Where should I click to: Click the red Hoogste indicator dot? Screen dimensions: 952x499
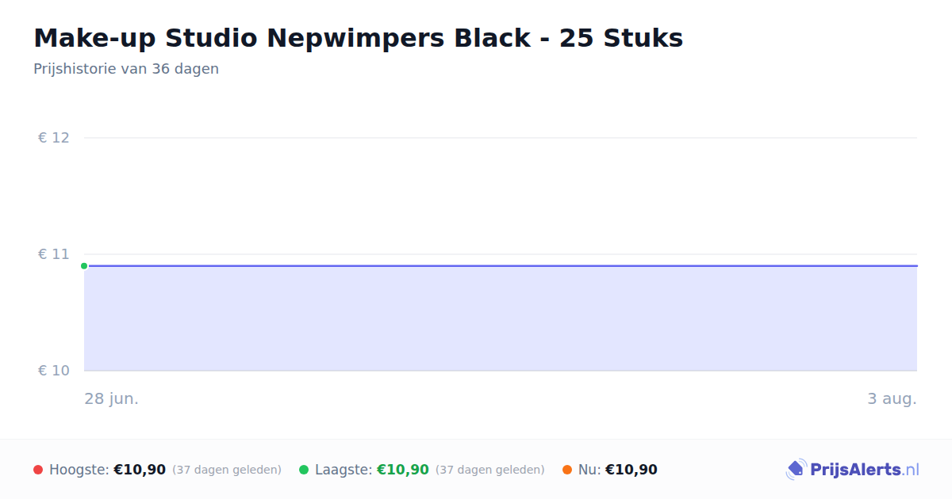point(38,470)
